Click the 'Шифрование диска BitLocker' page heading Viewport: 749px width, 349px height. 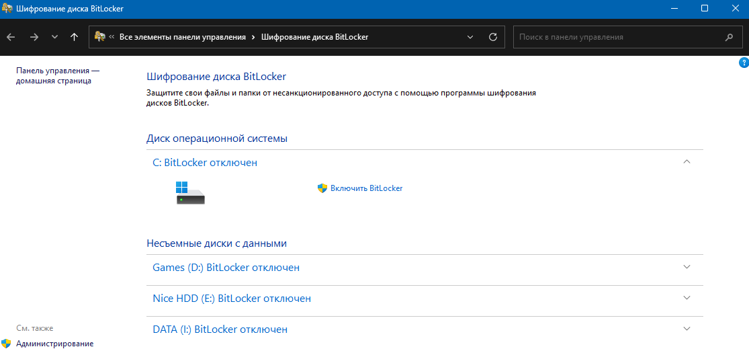coord(216,77)
